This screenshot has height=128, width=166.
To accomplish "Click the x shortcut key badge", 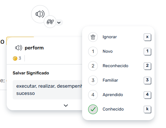I will 147,37.
